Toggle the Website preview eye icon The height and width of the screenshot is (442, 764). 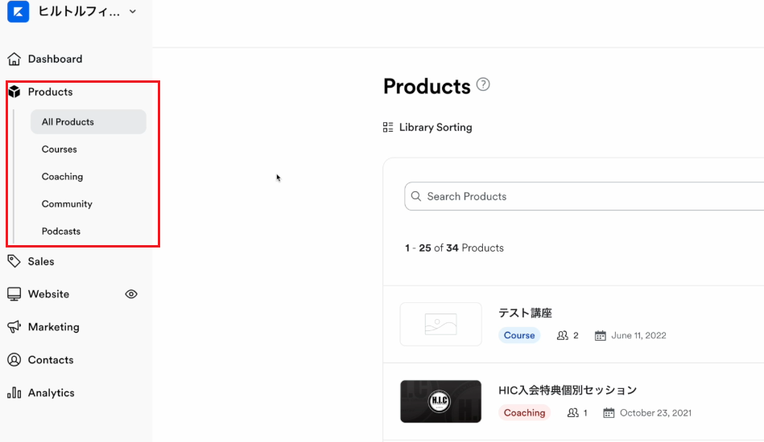point(131,294)
